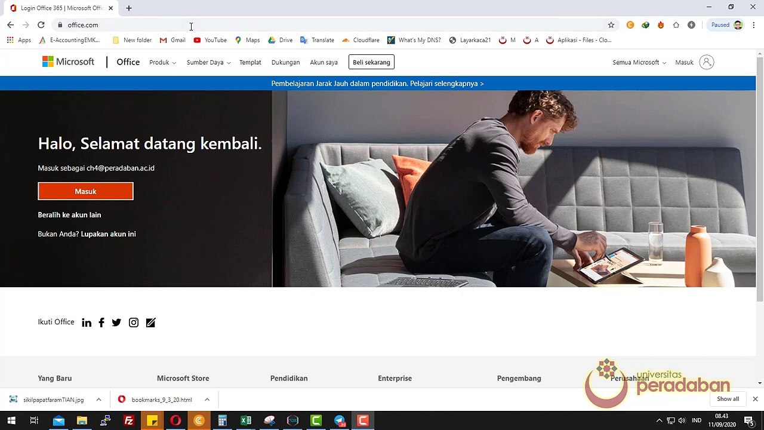
Task: Close the tab with its X button
Action: pyautogui.click(x=110, y=8)
